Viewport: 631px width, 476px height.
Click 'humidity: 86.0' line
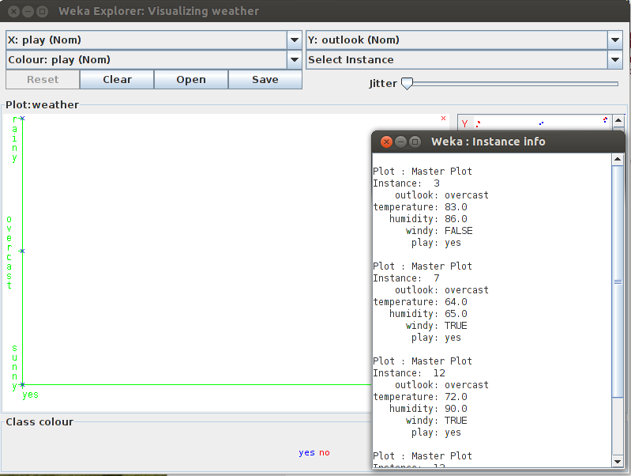[x=428, y=219]
